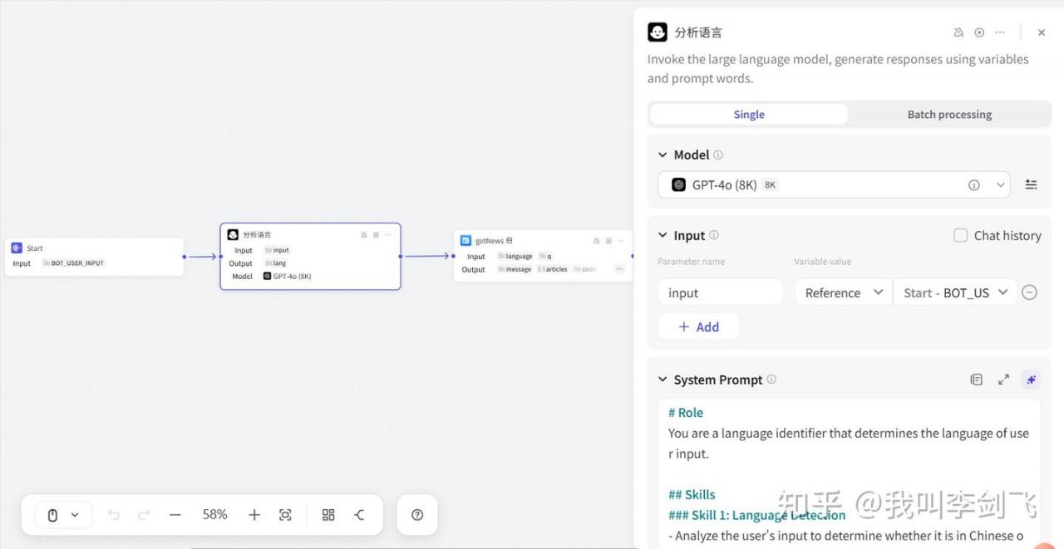Open the prompt library icon in System Prompt
The image size is (1064, 549).
tap(977, 380)
